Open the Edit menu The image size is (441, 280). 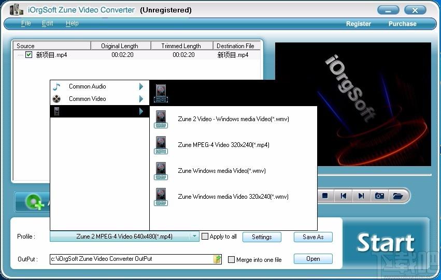coord(47,23)
